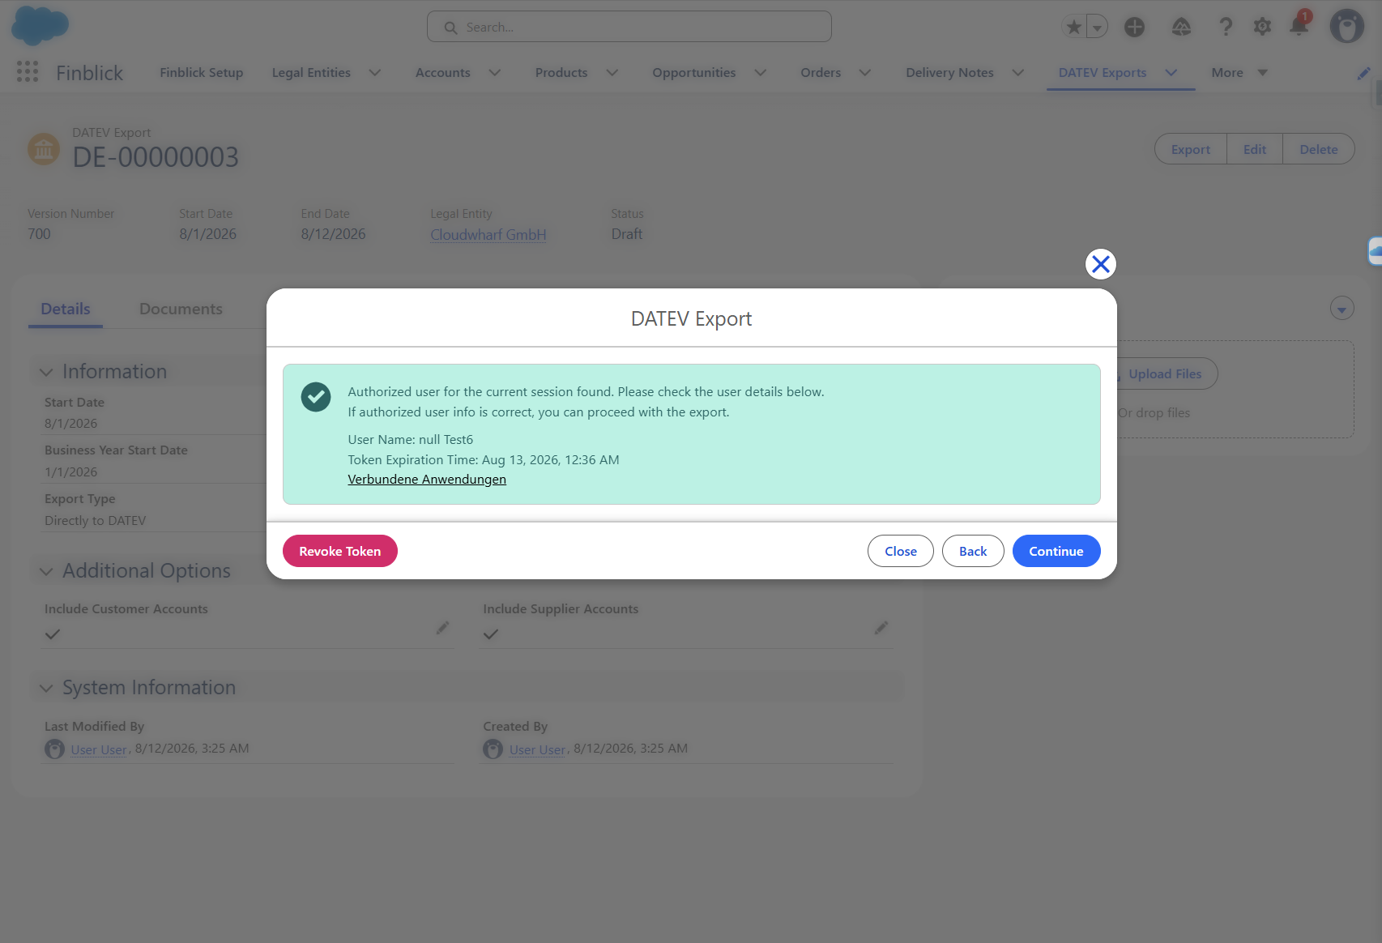Open the favorites list dropdown arrow

coord(1097,28)
